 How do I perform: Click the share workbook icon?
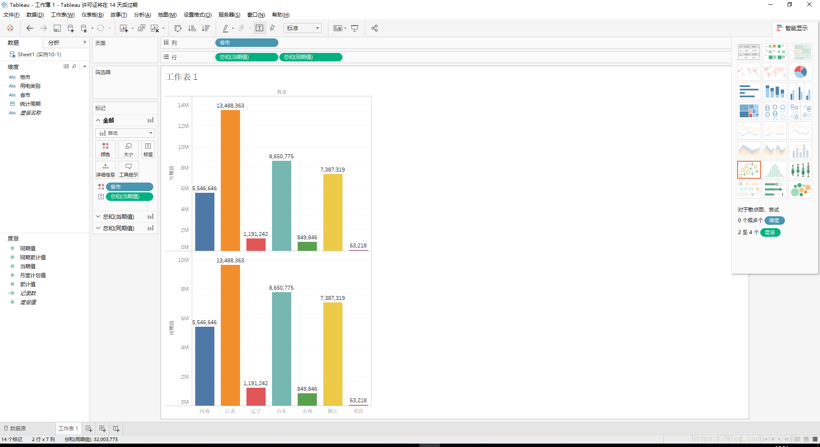(x=375, y=28)
